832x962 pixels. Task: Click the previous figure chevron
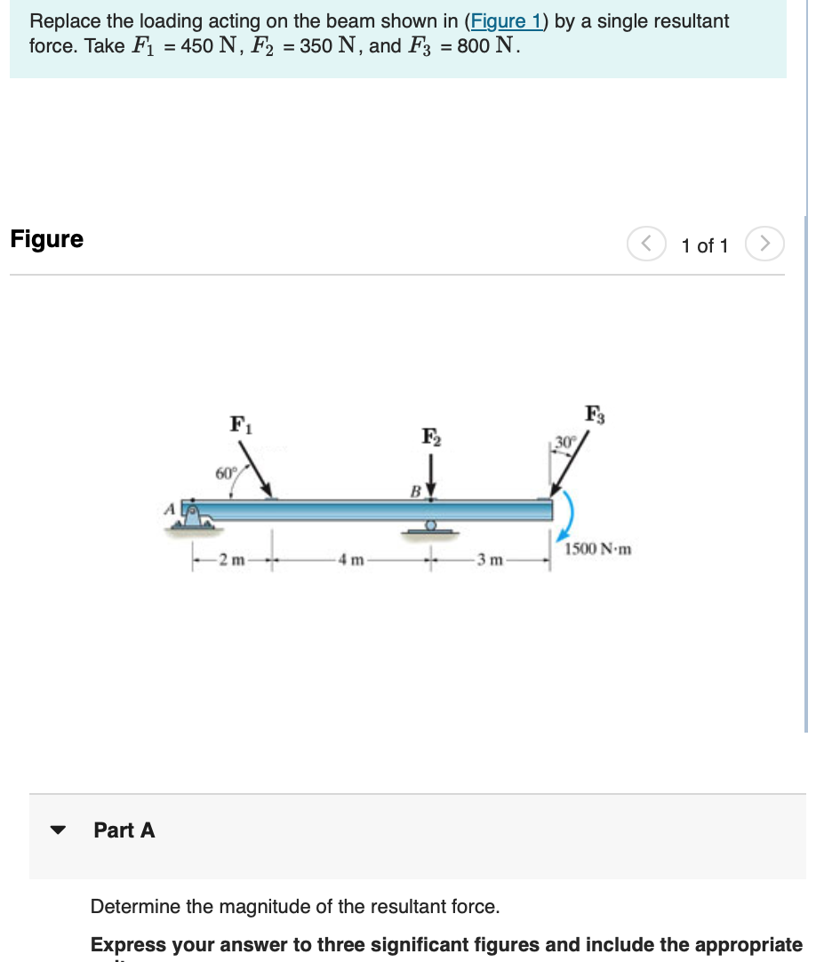pos(648,243)
